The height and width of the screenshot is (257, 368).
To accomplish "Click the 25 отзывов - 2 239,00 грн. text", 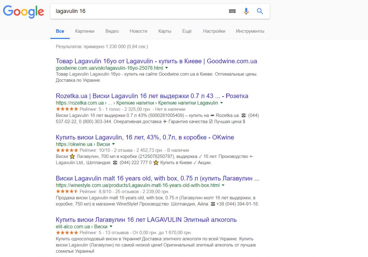I will (x=142, y=192).
